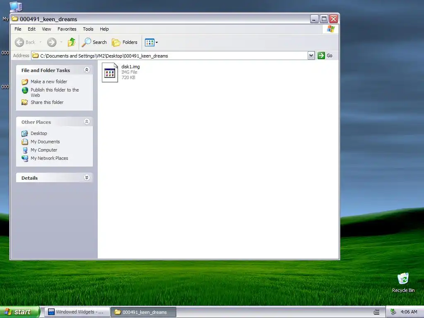This screenshot has width=424, height=318.
Task: Click the system tray hardware icon
Action: tap(393, 312)
